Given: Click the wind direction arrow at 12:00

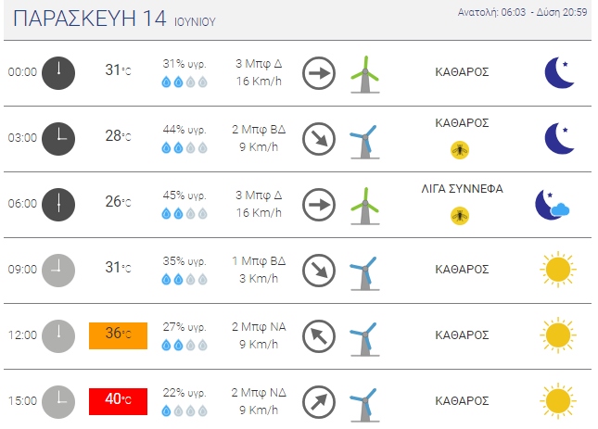Looking at the screenshot, I should pos(319,334).
